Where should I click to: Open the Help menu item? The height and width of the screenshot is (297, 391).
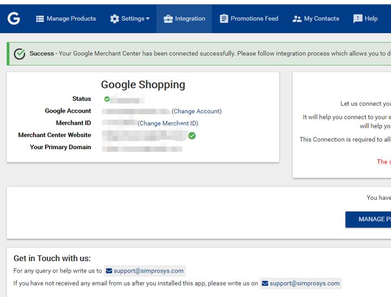click(x=365, y=18)
